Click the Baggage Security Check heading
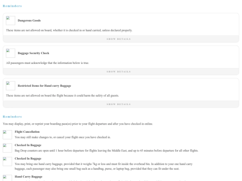The width and height of the screenshot is (242, 181). click(34, 53)
